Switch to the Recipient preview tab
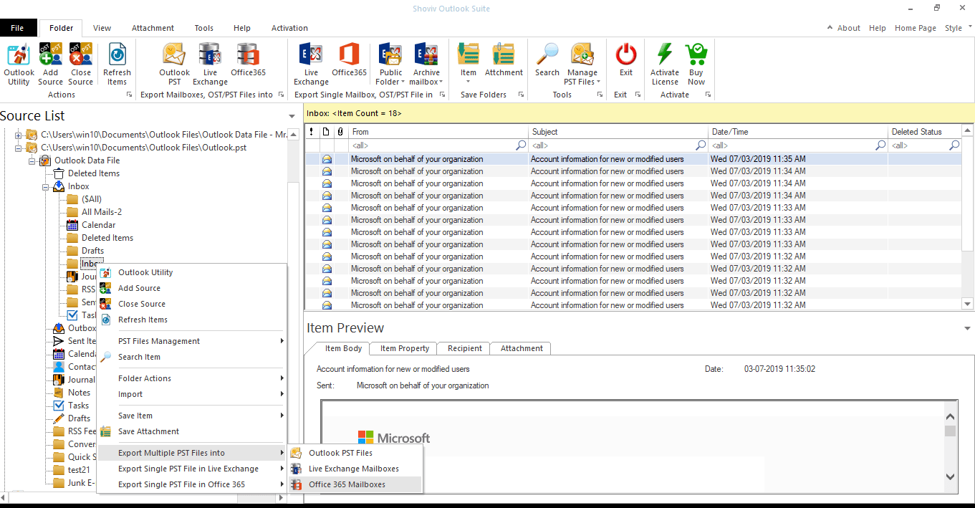The image size is (975, 508). pos(464,348)
